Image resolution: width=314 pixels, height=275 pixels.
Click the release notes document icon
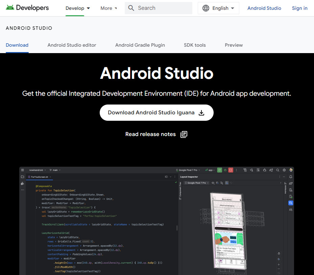pos(184,134)
